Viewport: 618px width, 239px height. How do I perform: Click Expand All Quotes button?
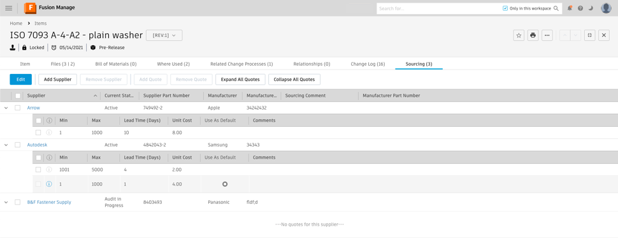(240, 79)
